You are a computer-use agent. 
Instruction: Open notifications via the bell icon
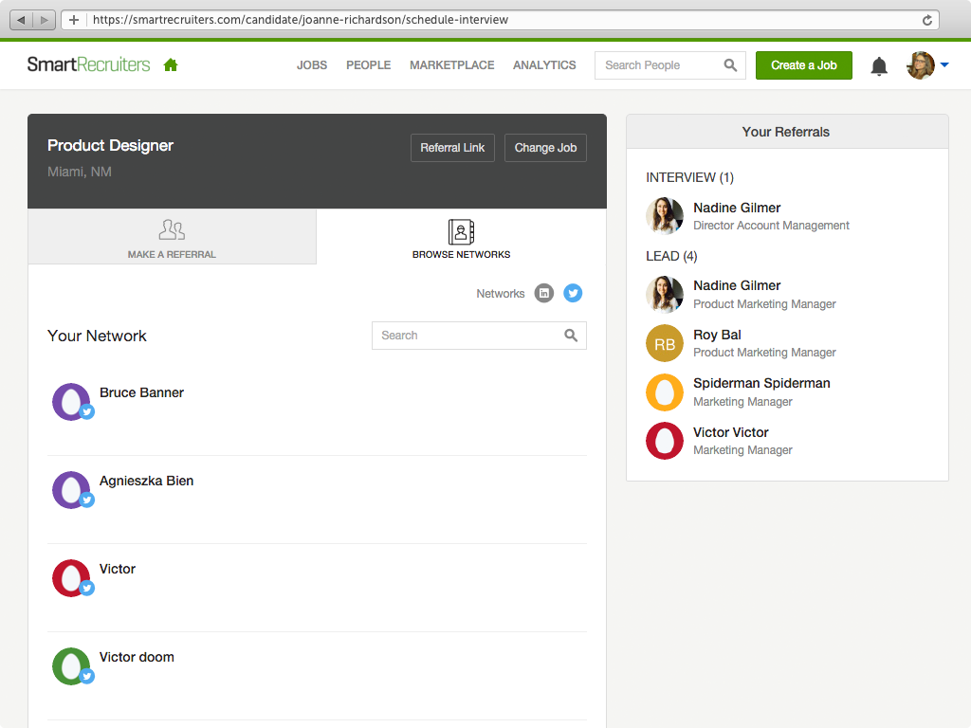[x=878, y=65]
